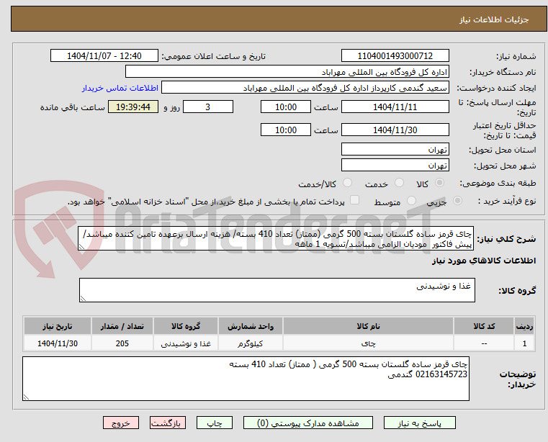Click resize handle of گروه کالا box
The height and width of the screenshot is (442, 548).
click(83, 299)
